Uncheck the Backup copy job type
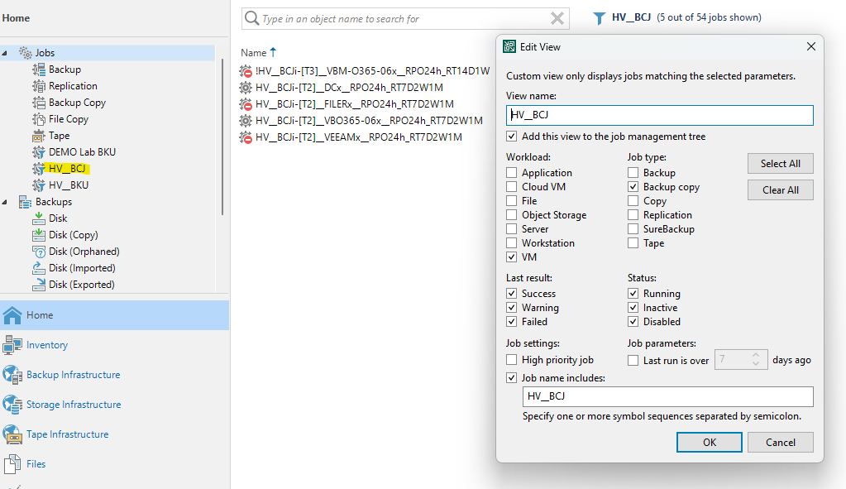846x489 pixels. (633, 187)
